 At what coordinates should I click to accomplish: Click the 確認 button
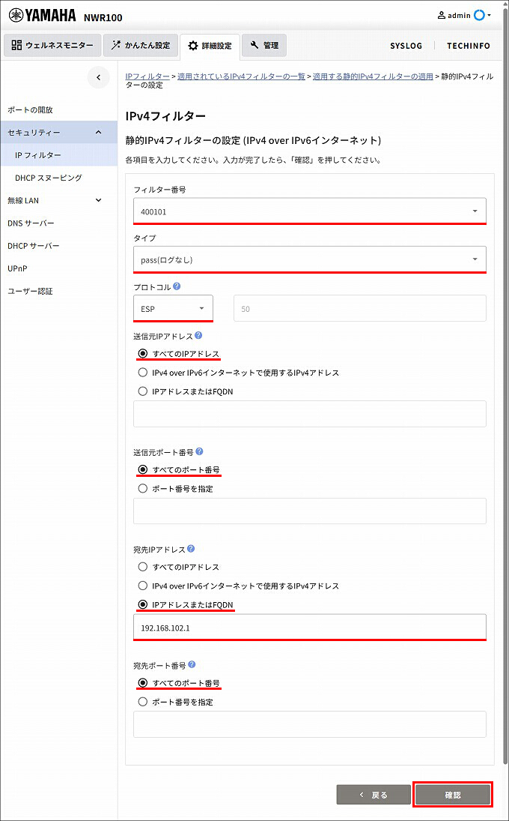pyautogui.click(x=453, y=795)
